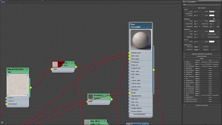Click the Displacement Texture button
The width and height of the screenshot is (222, 125).
click(210, 47)
